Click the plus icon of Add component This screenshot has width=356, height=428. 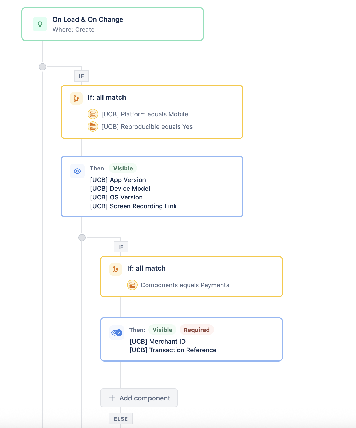pyautogui.click(x=112, y=398)
